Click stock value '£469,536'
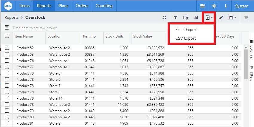Screen dimensions: 254x127 click(157, 80)
